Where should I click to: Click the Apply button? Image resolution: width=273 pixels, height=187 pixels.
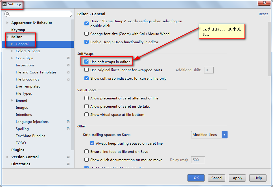pyautogui.click(x=237, y=178)
